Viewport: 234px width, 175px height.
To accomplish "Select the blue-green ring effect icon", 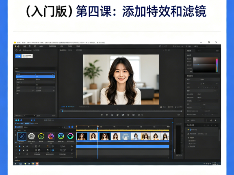I will click(x=61, y=136).
